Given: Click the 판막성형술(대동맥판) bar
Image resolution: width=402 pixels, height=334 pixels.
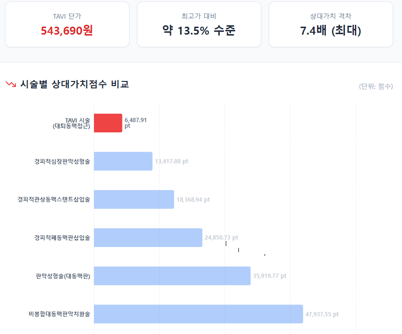Looking at the screenshot, I should [x=172, y=276].
